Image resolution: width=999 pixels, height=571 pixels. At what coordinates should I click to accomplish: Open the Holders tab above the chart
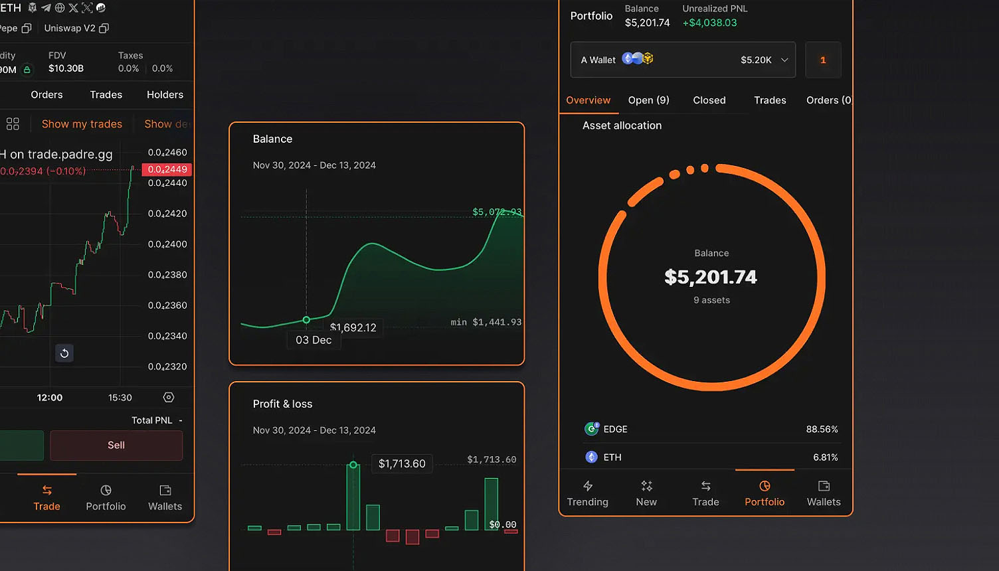164,94
